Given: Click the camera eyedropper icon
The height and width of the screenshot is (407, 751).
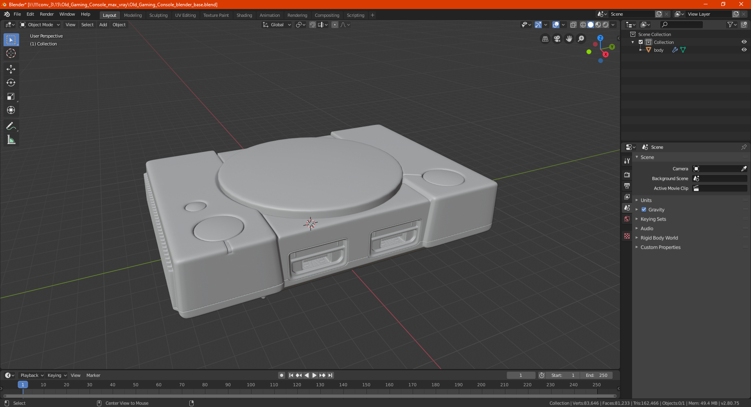Looking at the screenshot, I should tap(744, 169).
